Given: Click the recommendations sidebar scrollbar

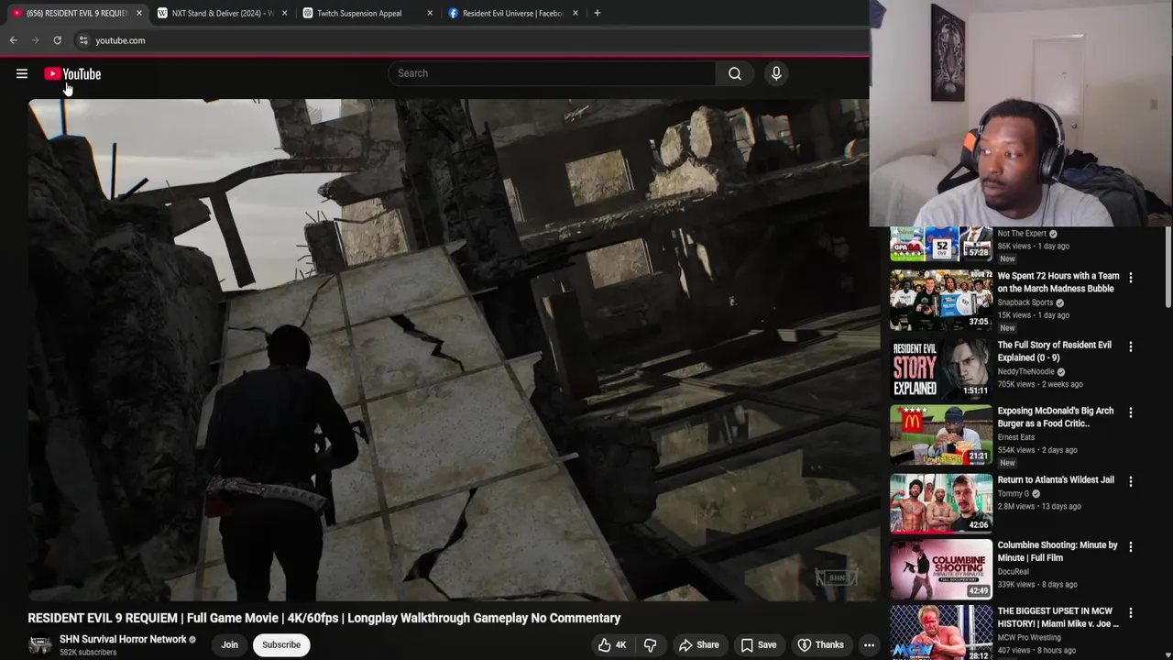Looking at the screenshot, I should click(1168, 267).
